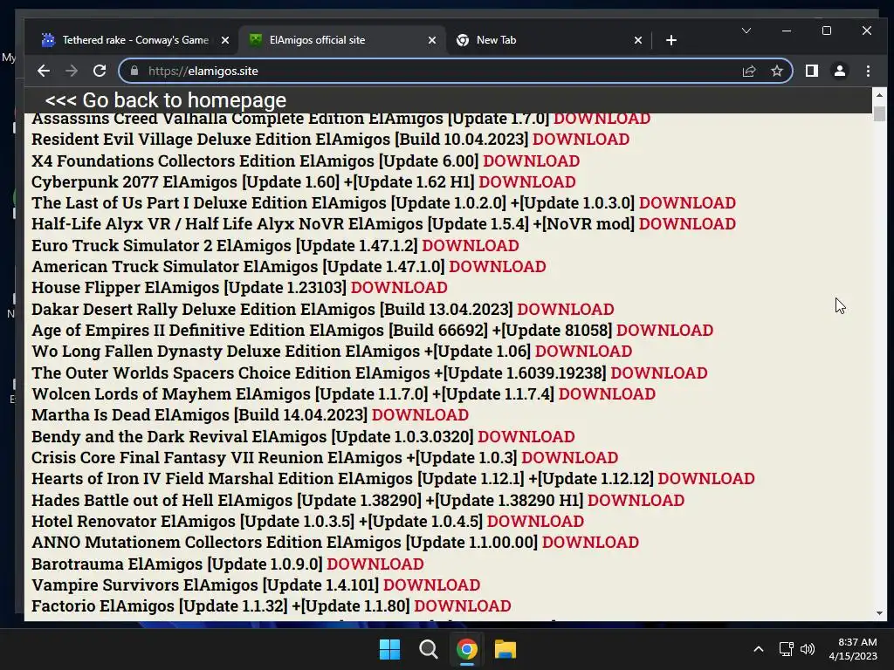Download Bendy and the Dark Revival
Viewport: 894px width, 670px height.
pos(526,437)
